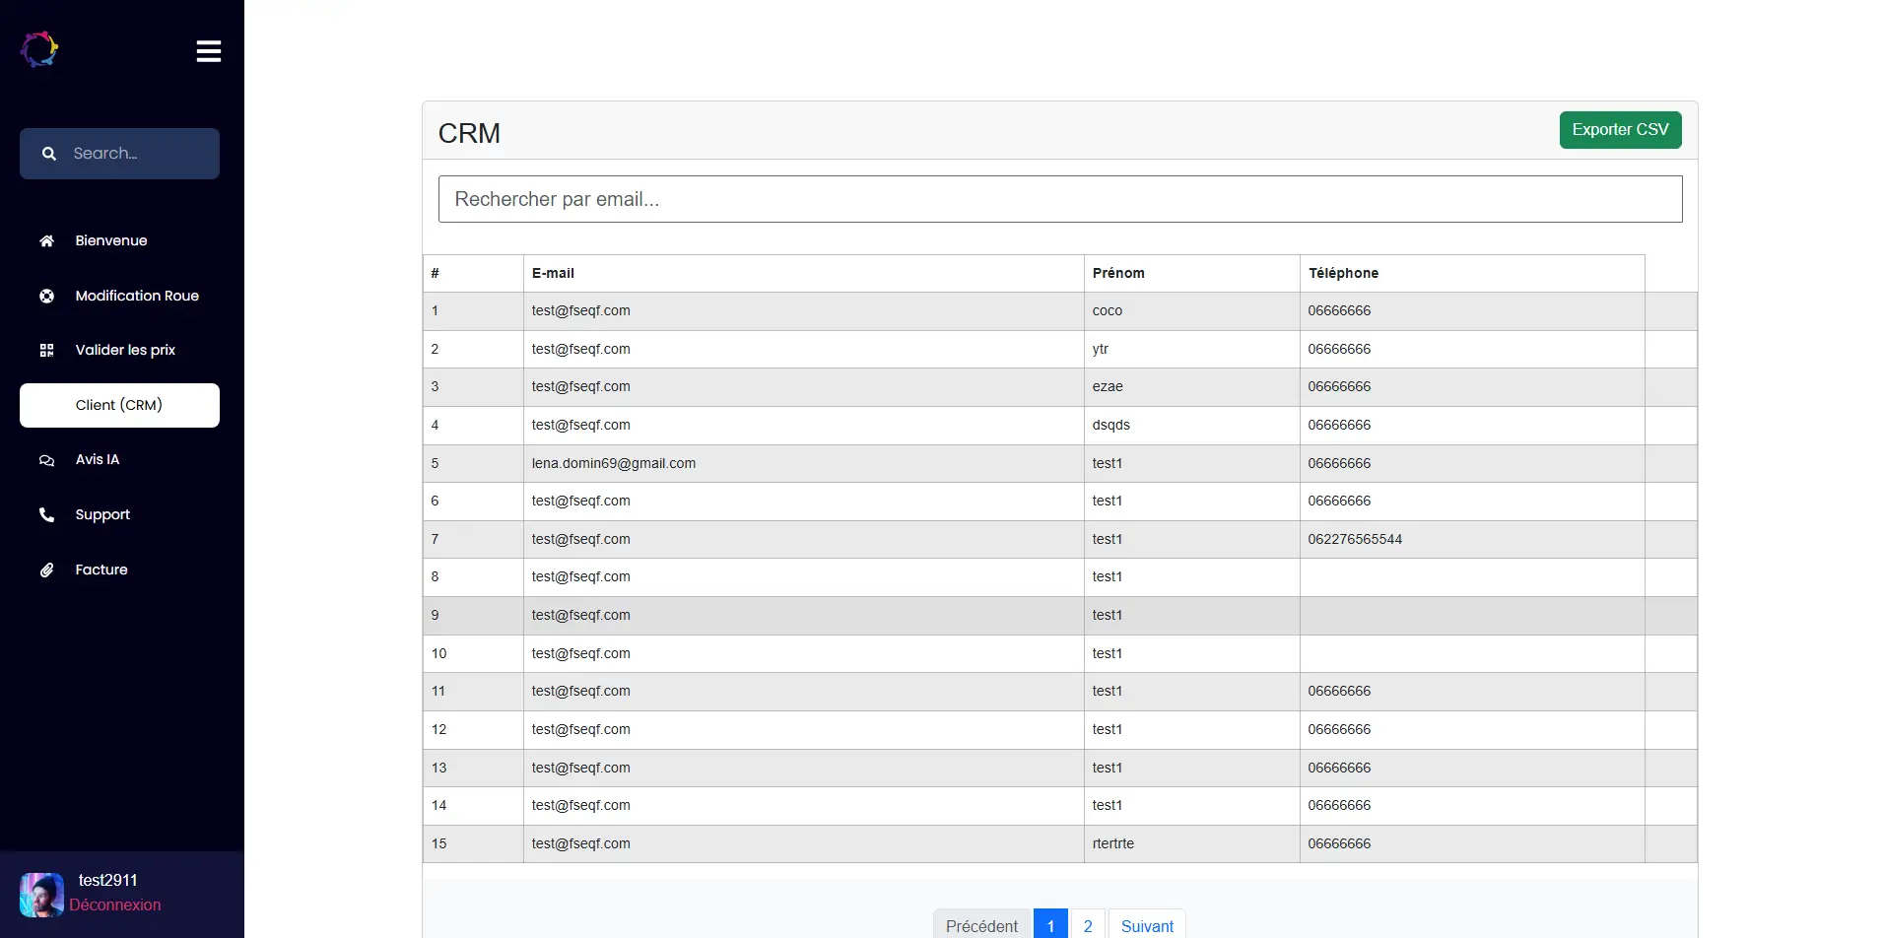Click the Précédent pagination button
Image resolution: width=1883 pixels, height=938 pixels.
pos(981,925)
